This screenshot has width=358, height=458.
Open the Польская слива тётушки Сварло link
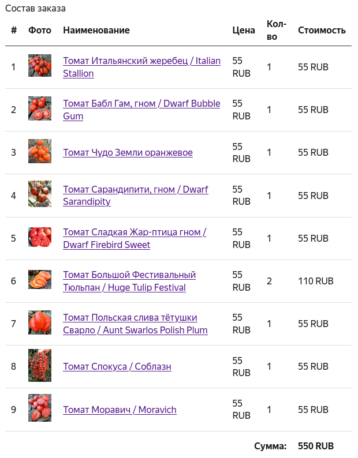[130, 318]
